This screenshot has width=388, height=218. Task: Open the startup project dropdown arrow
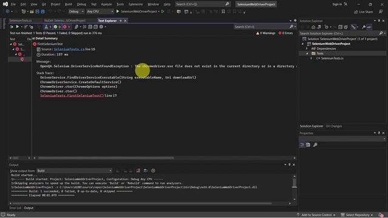coord(159,12)
